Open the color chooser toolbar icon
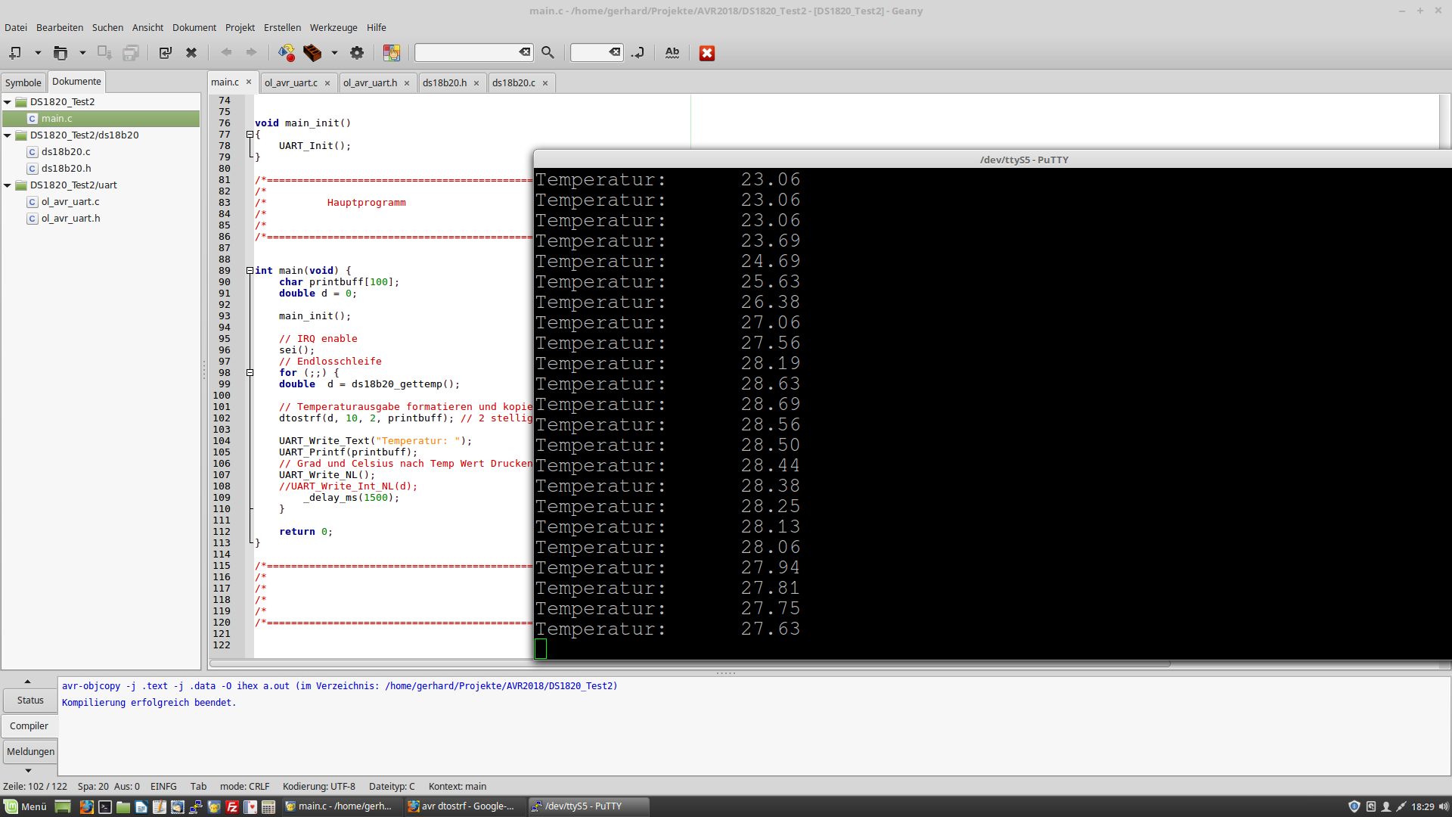 (x=392, y=53)
